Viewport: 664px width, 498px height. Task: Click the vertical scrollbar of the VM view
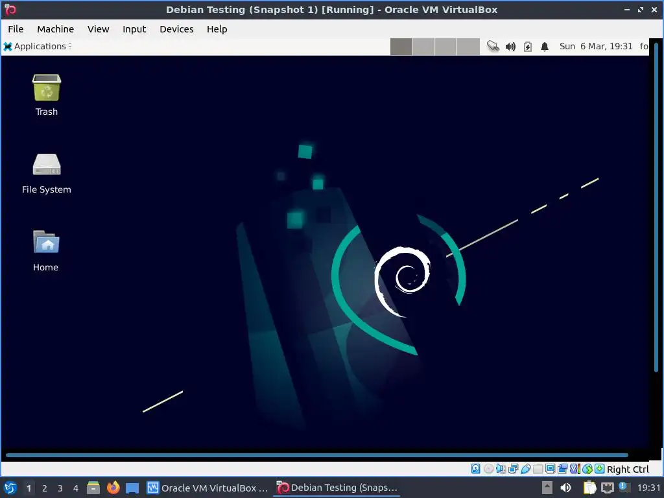(x=656, y=207)
